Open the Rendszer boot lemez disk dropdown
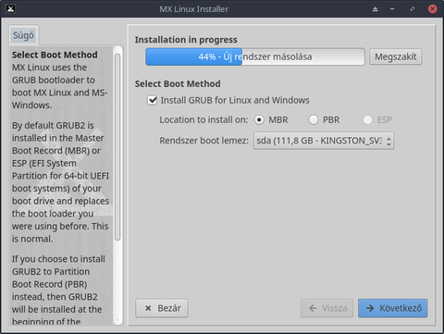Image resolution: width=444 pixels, height=334 pixels. [x=324, y=141]
